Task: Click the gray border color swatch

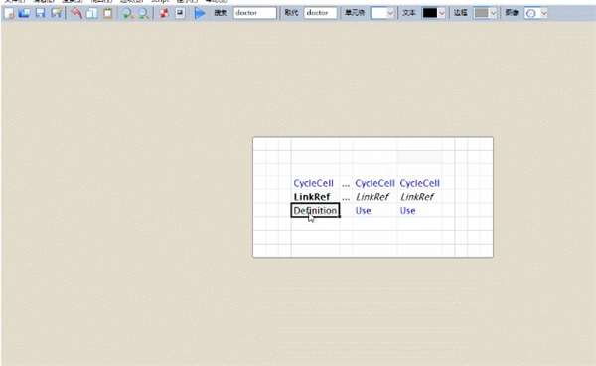Action: pos(481,13)
